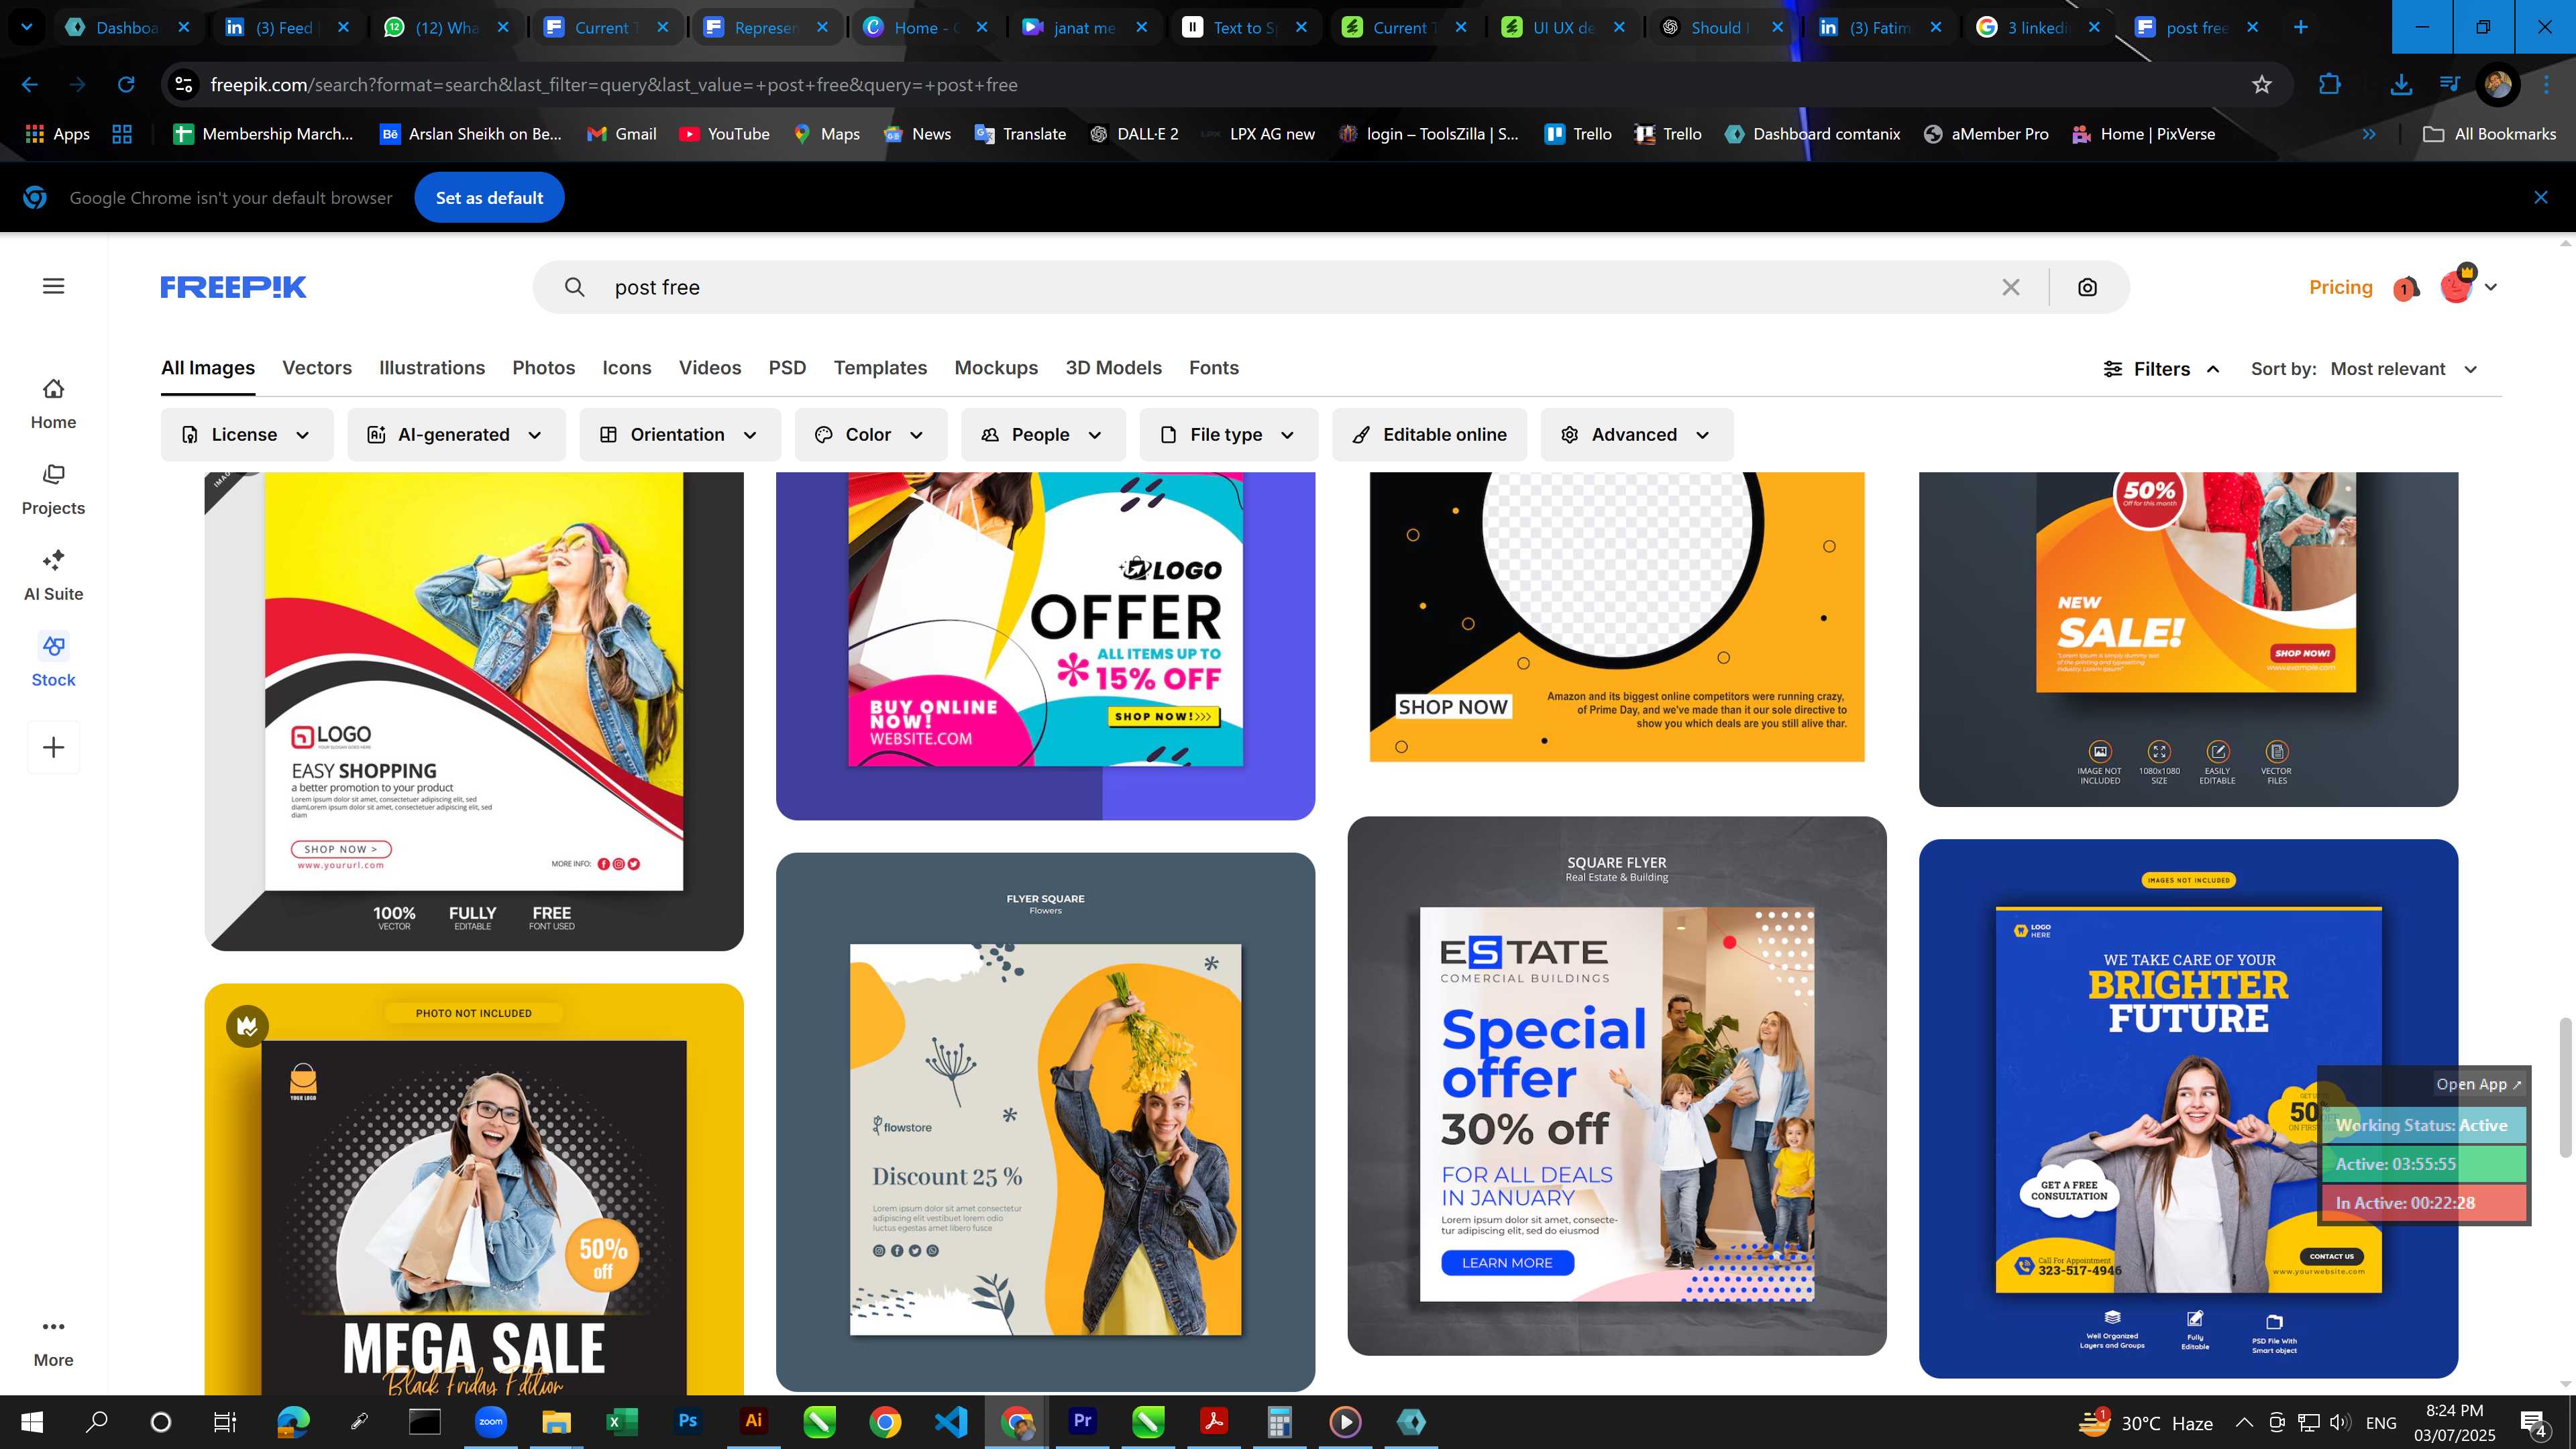Screen dimensions: 2576x1449
Task: Open the user profile avatar dropdown
Action: click(x=2468, y=287)
